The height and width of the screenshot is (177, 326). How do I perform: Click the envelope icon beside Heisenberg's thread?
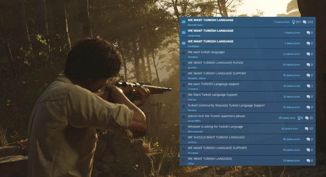click(183, 32)
